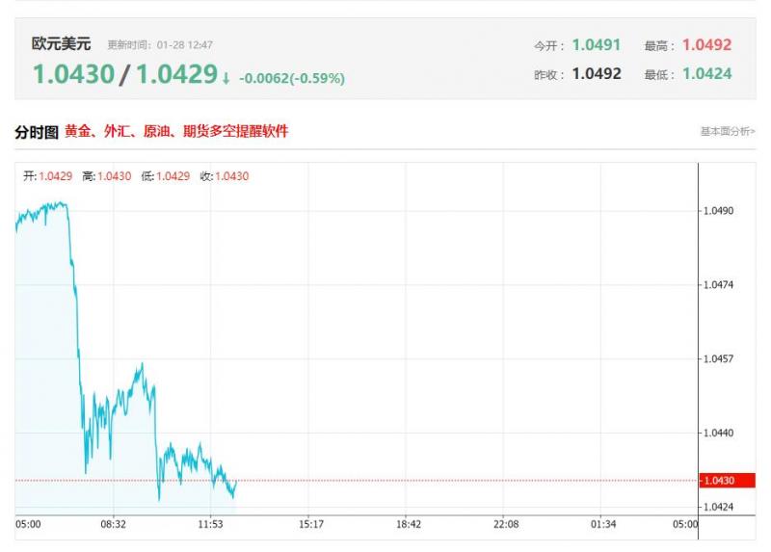Screen dimensions: 771x552
Task: Click the update time 01-28 12:47
Action: pos(184,44)
